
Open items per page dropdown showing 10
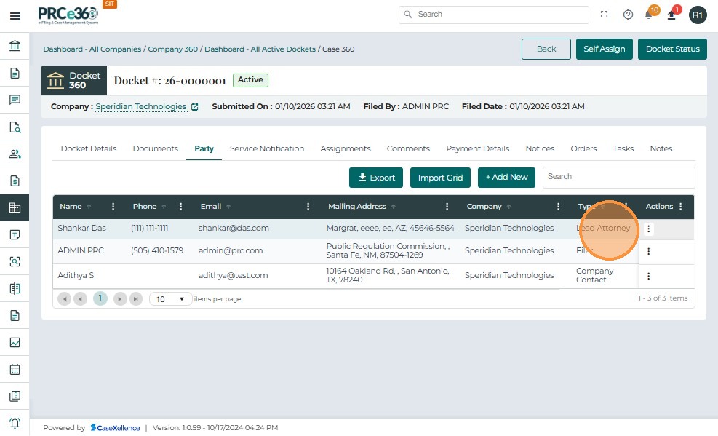click(170, 299)
